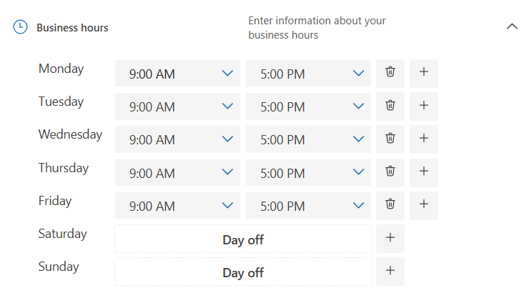Viewport: 524px width, 298px height.
Task: Open Friday's 5:00 PM end time dropdown
Action: [308, 206]
